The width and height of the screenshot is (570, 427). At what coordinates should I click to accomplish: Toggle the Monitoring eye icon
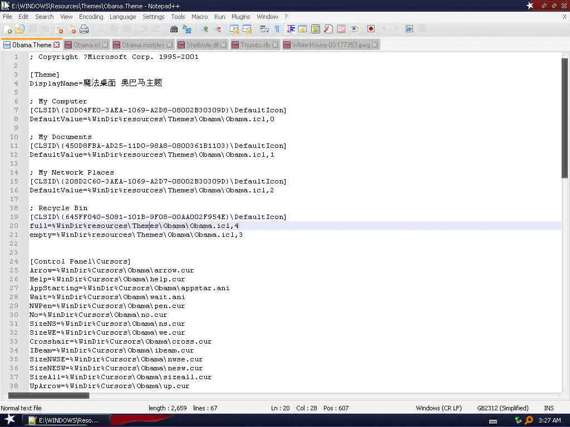click(x=355, y=29)
